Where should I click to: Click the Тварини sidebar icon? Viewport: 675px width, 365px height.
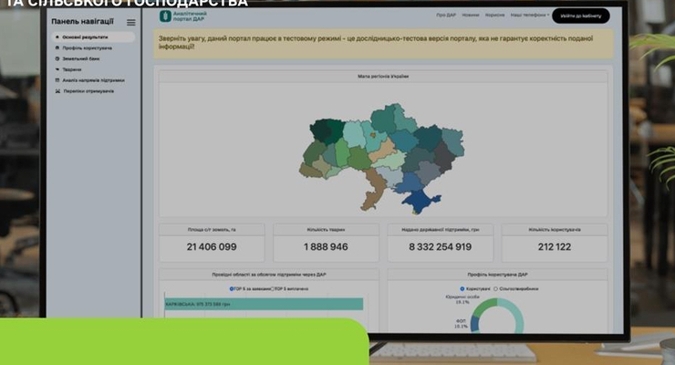pyautogui.click(x=57, y=69)
